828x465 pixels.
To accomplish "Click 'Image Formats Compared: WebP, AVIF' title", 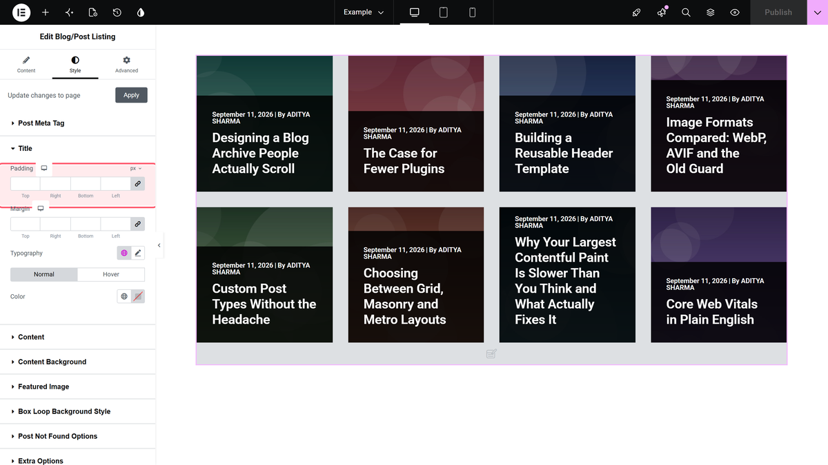I will (716, 145).
